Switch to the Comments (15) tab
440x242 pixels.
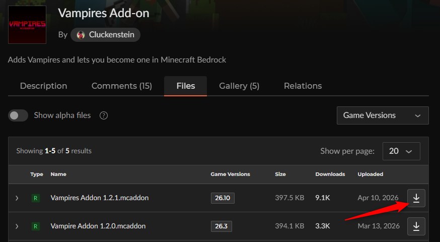click(x=121, y=86)
